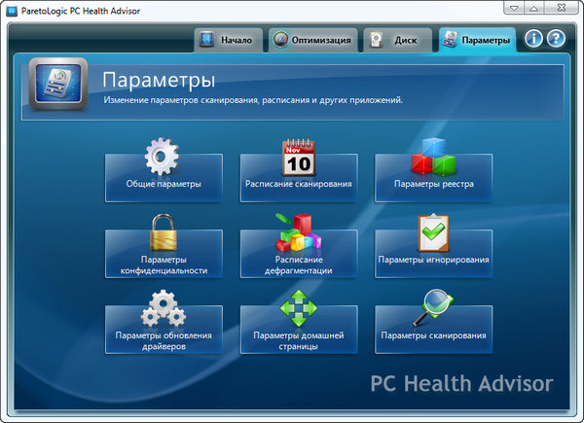Image resolution: width=584 pixels, height=423 pixels.
Task: Select the magnifying glass Параметры сканирования icon
Action: point(433,309)
